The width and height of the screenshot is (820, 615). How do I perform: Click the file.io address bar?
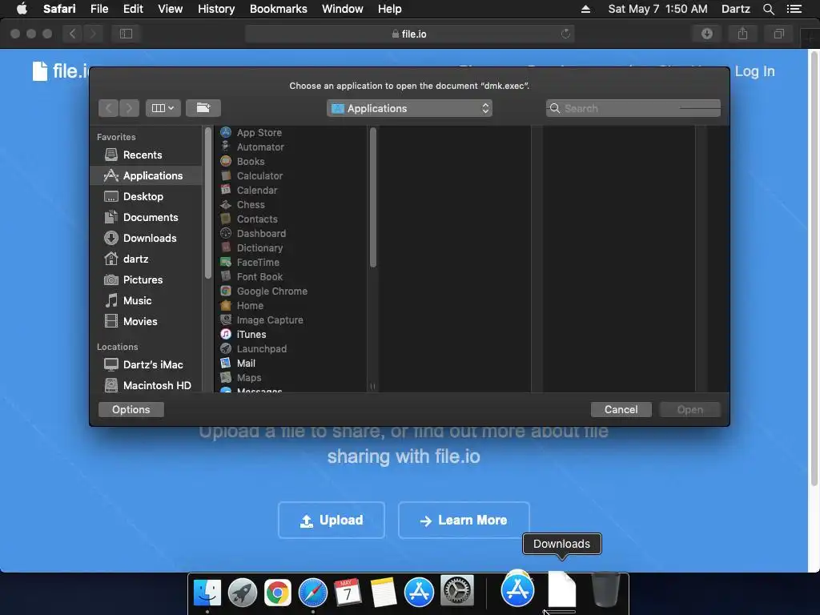point(409,34)
